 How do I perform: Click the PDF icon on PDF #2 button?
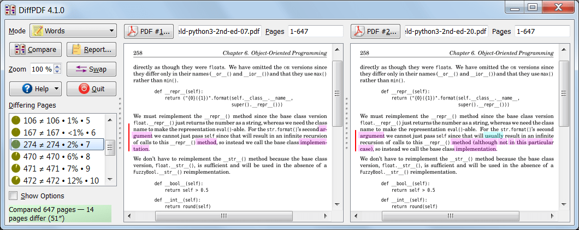tap(359, 31)
